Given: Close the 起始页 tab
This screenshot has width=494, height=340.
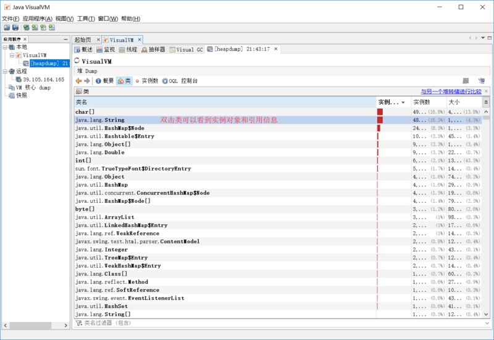Looking at the screenshot, I should pos(98,40).
